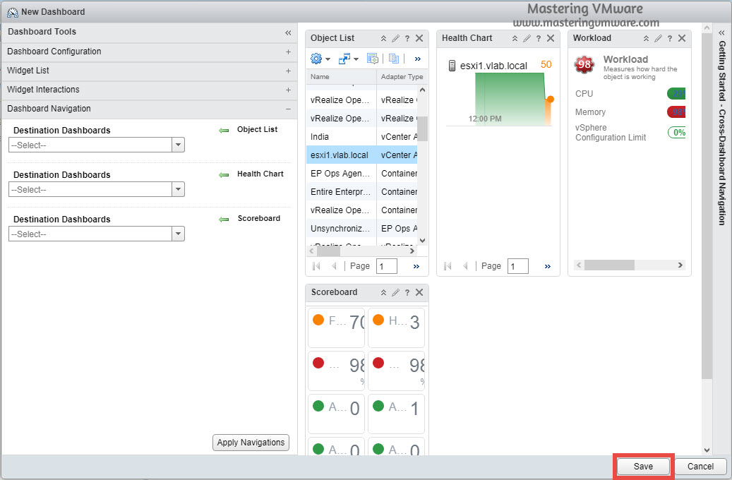
Task: Click the Object List page number field
Action: 387,266
